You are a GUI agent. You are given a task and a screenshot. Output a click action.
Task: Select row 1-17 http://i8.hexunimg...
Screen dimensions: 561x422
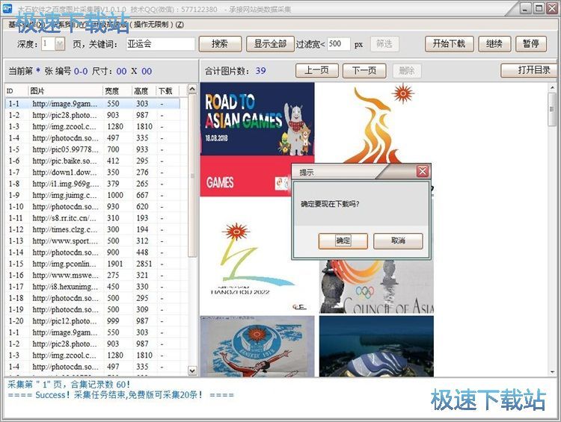[93, 287]
